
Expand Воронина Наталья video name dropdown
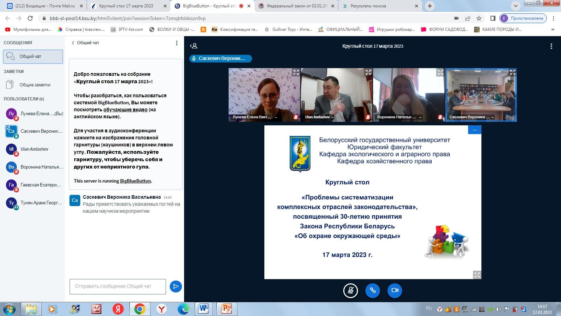click(x=420, y=117)
